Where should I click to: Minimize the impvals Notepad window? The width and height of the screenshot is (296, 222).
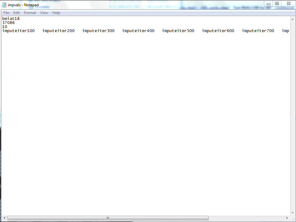coord(269,3)
